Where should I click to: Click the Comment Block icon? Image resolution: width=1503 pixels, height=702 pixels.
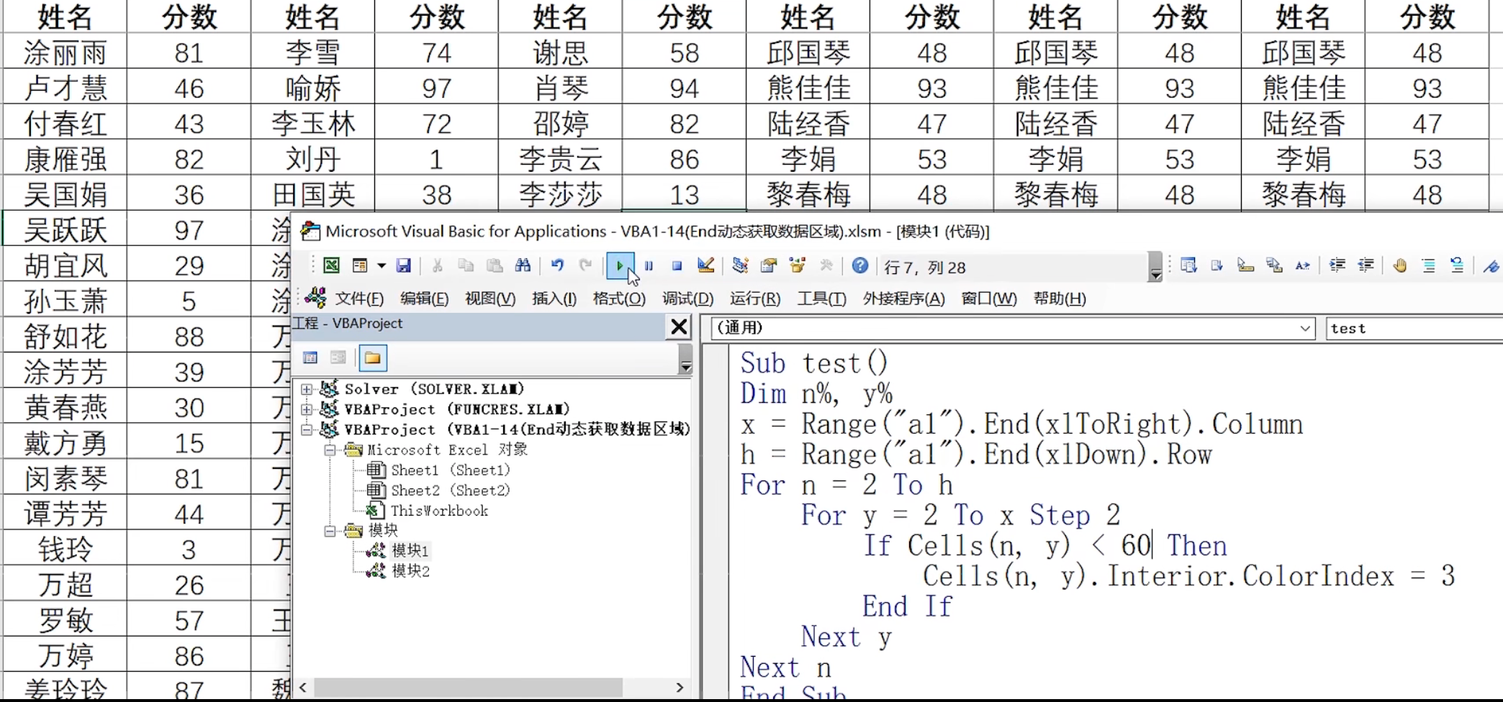[1429, 265]
